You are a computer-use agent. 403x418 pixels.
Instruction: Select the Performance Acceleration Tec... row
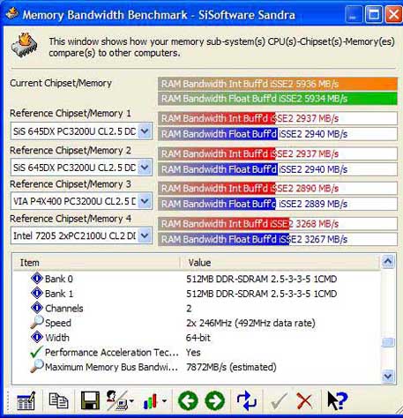[197, 352]
